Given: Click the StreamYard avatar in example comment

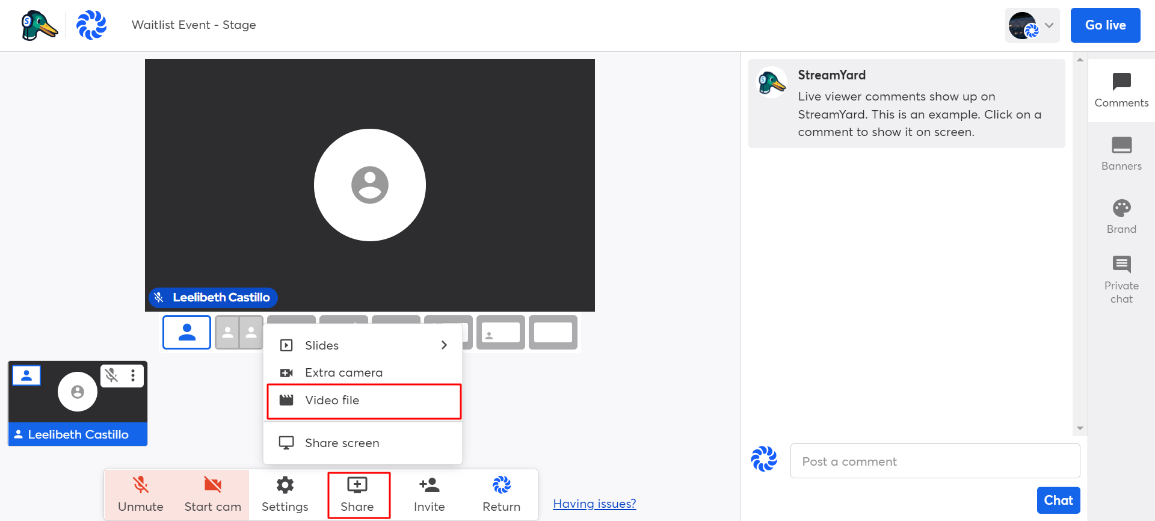Looking at the screenshot, I should point(771,82).
